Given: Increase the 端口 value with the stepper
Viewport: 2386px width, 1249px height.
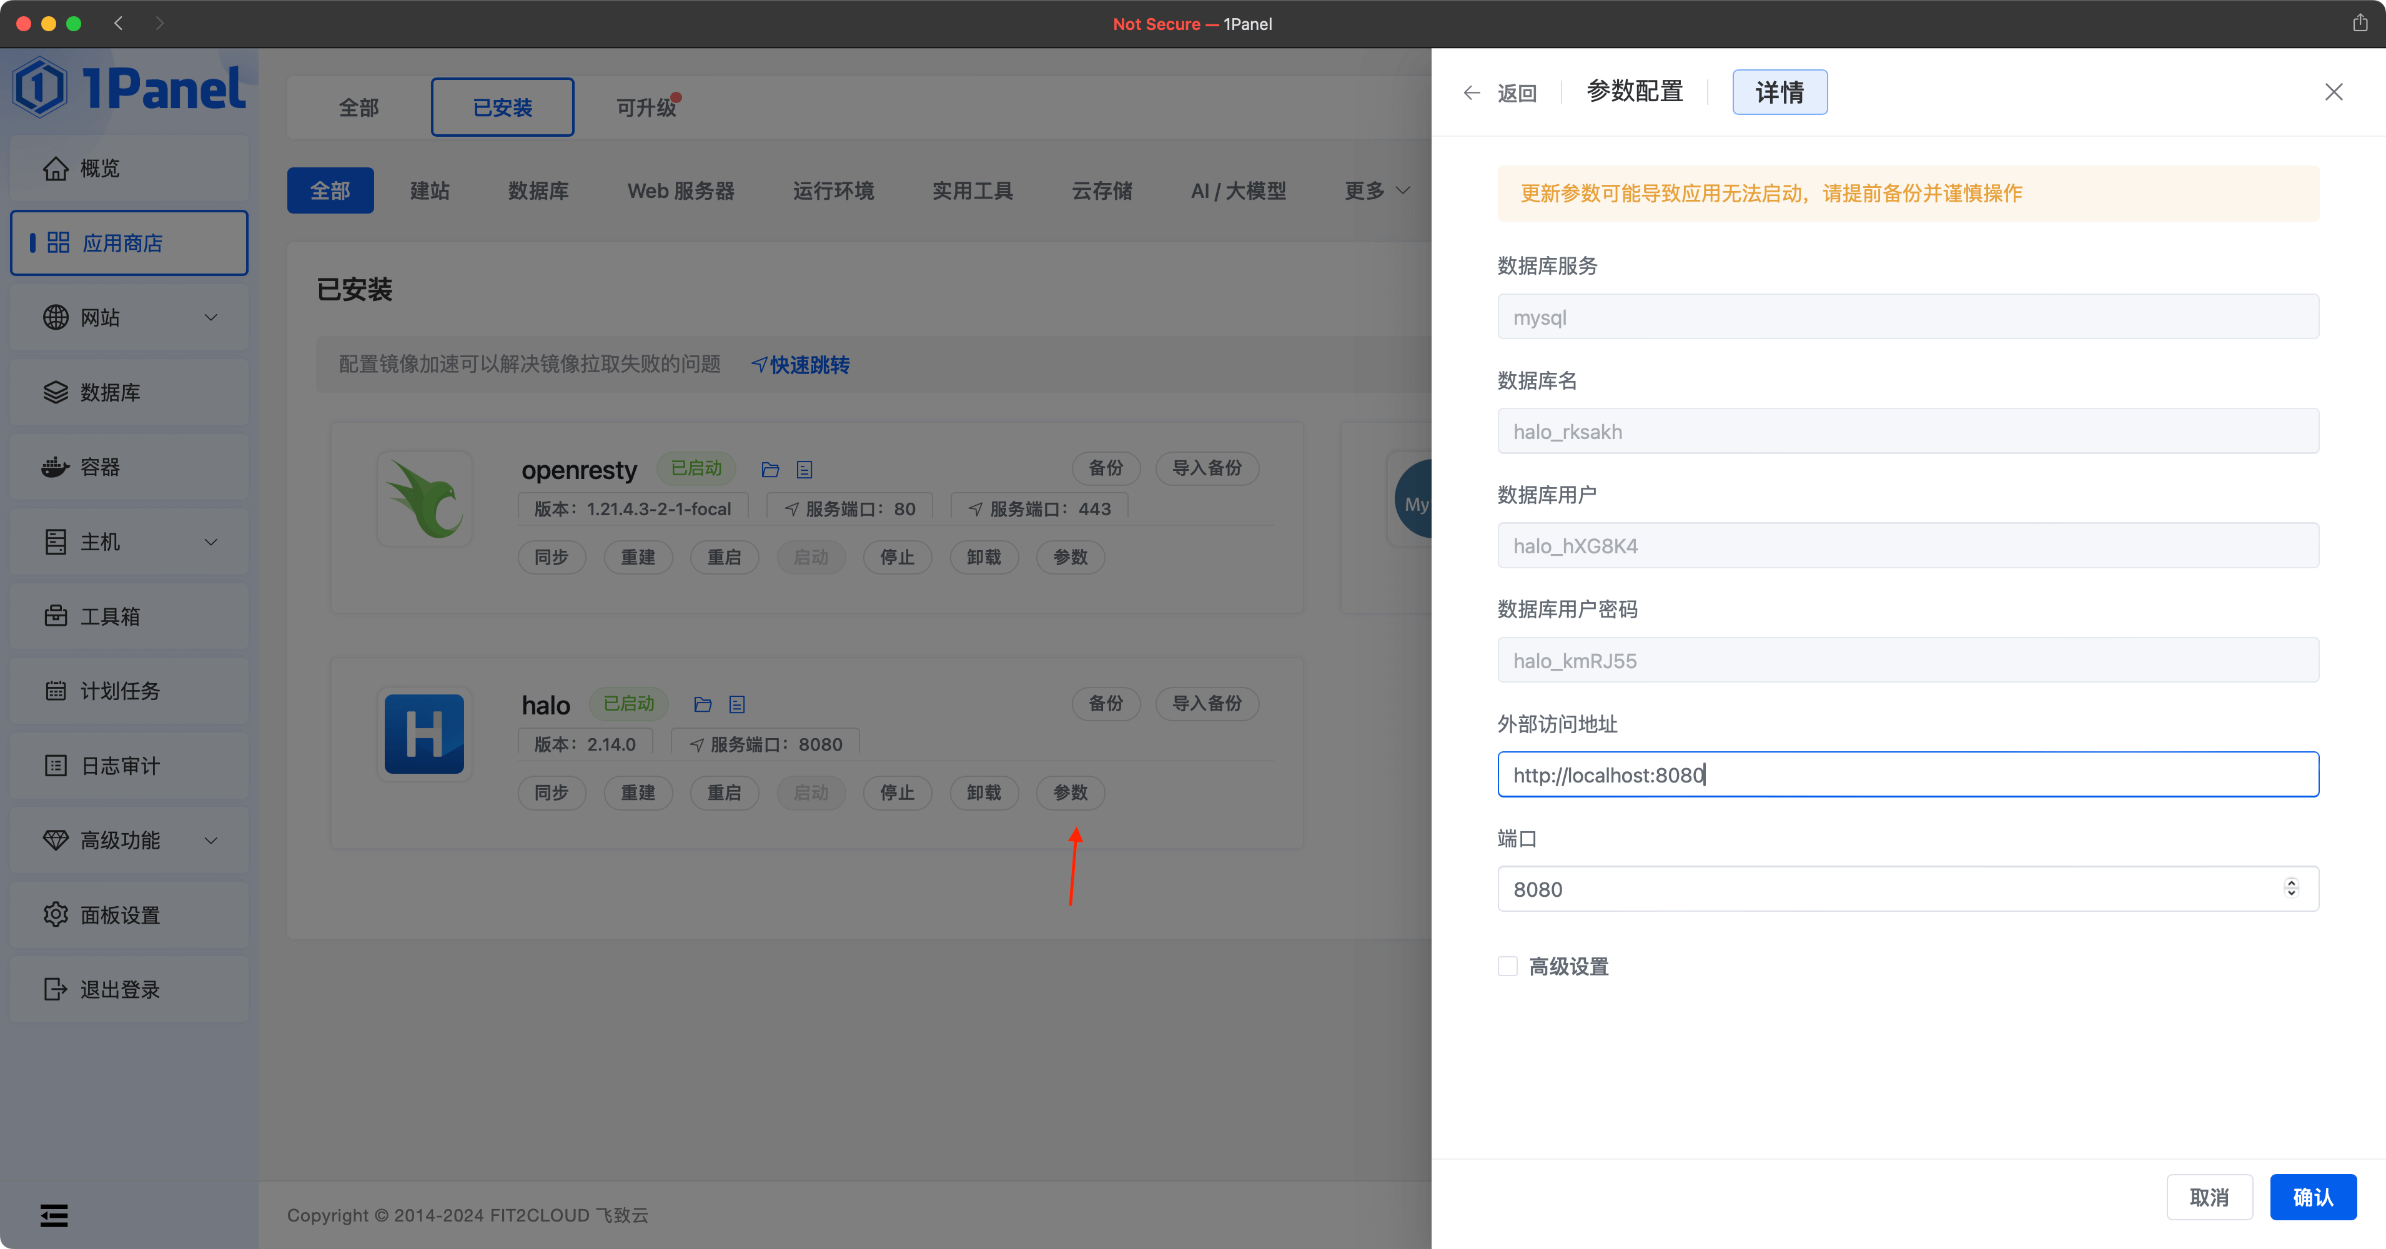Looking at the screenshot, I should 2292,882.
